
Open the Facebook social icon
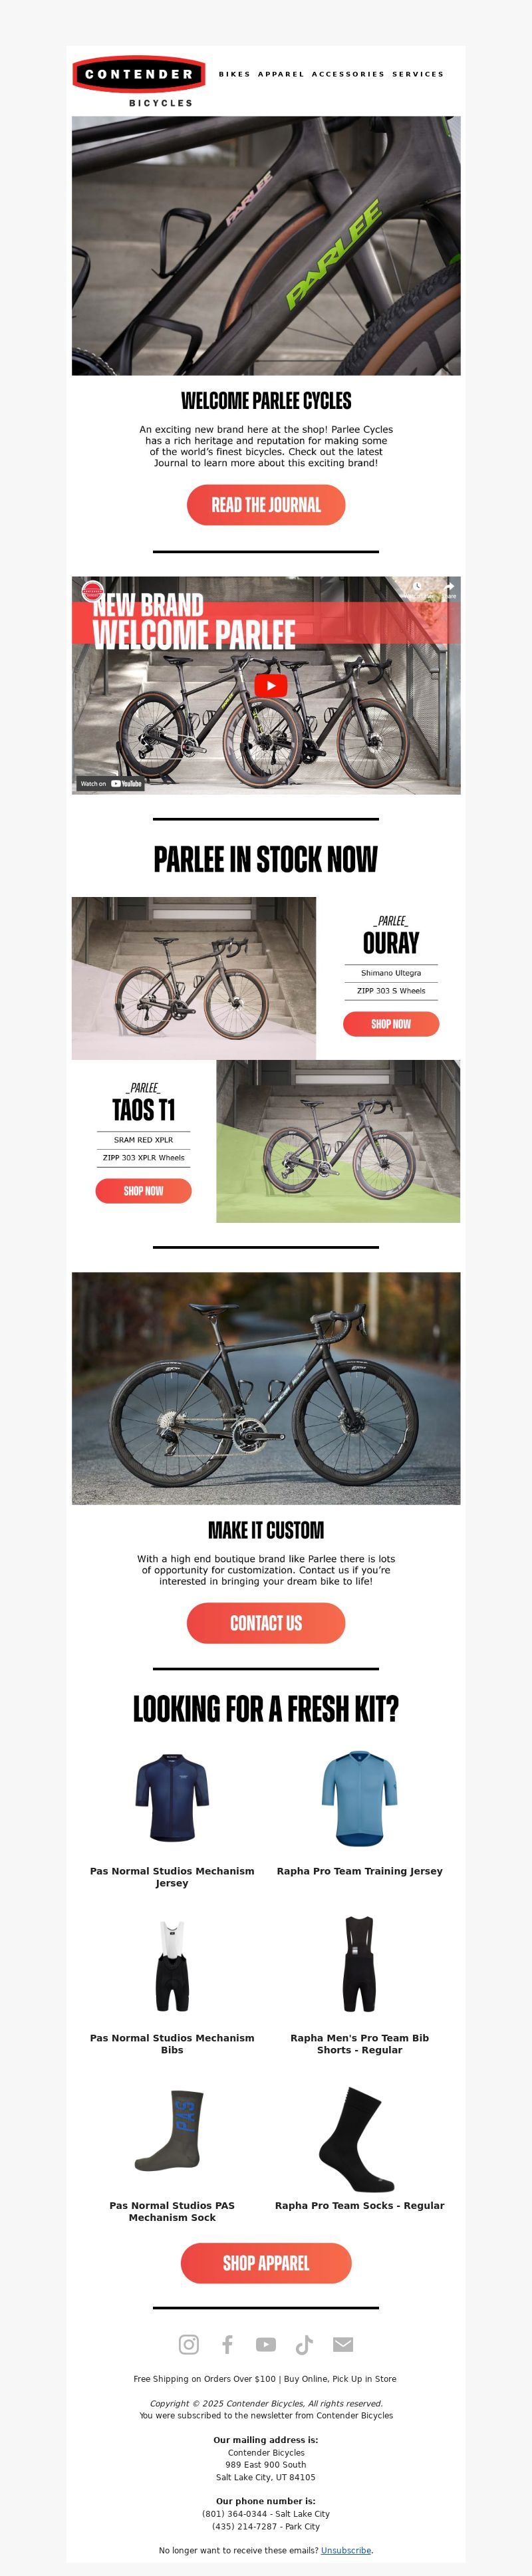tap(227, 2344)
